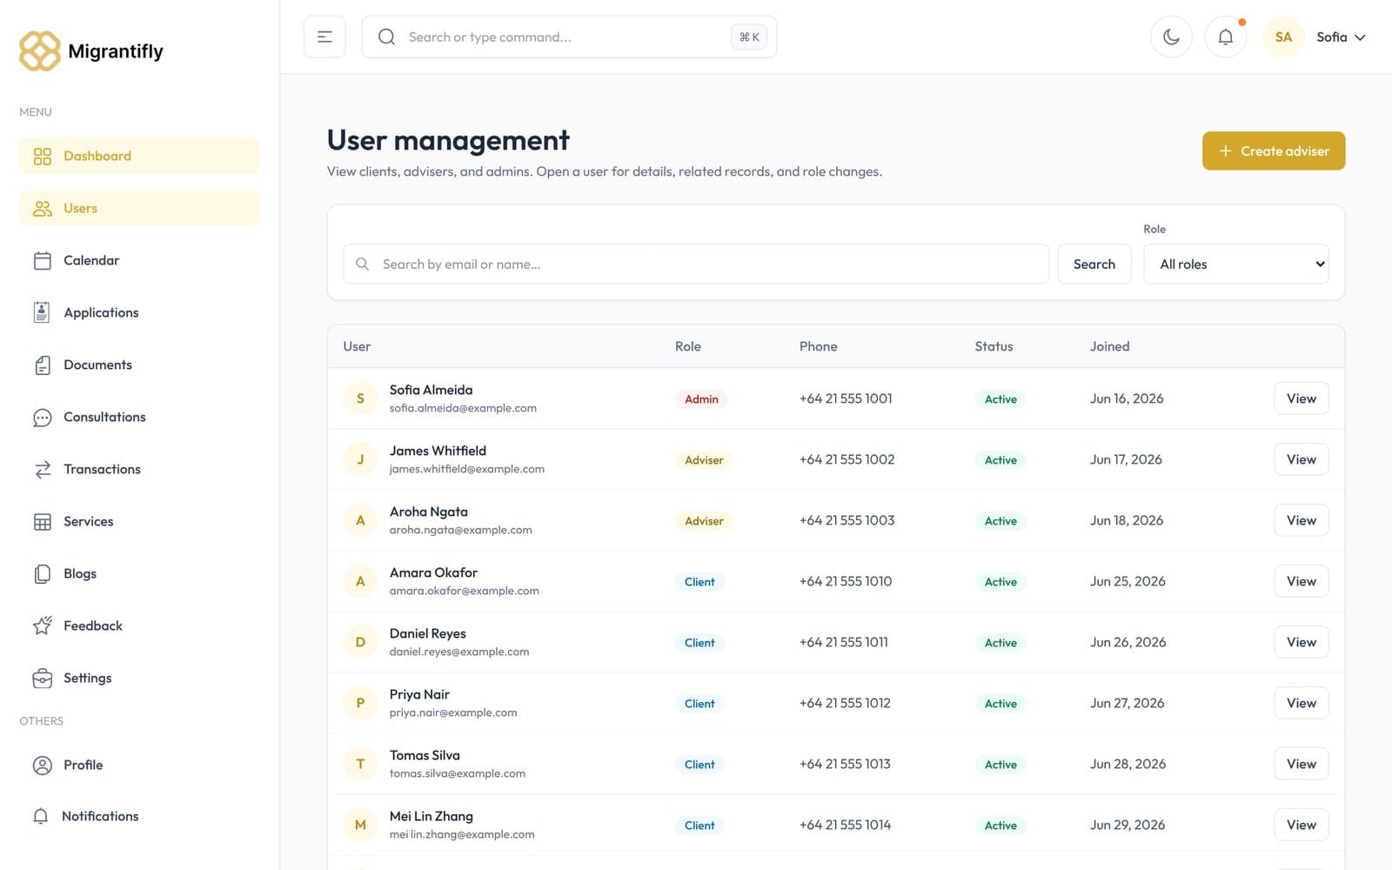
Task: Open Profile under Others
Action: [139, 765]
